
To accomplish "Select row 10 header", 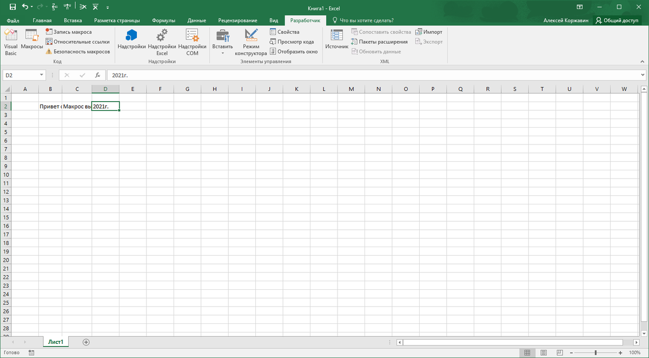I will pyautogui.click(x=6, y=175).
